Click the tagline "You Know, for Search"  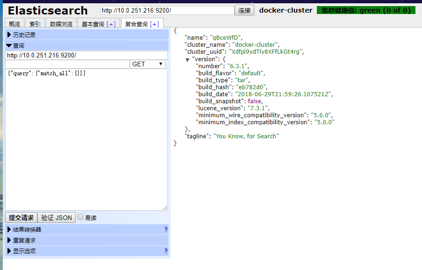point(246,136)
